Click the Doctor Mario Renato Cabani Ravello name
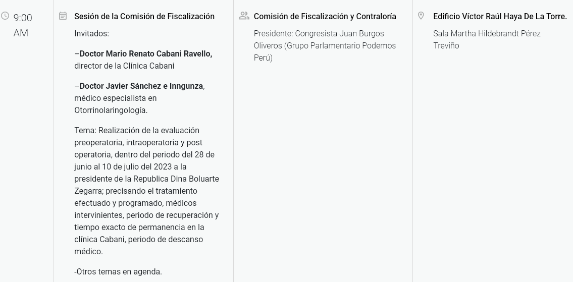Screen dimensions: 573x282 coord(146,54)
